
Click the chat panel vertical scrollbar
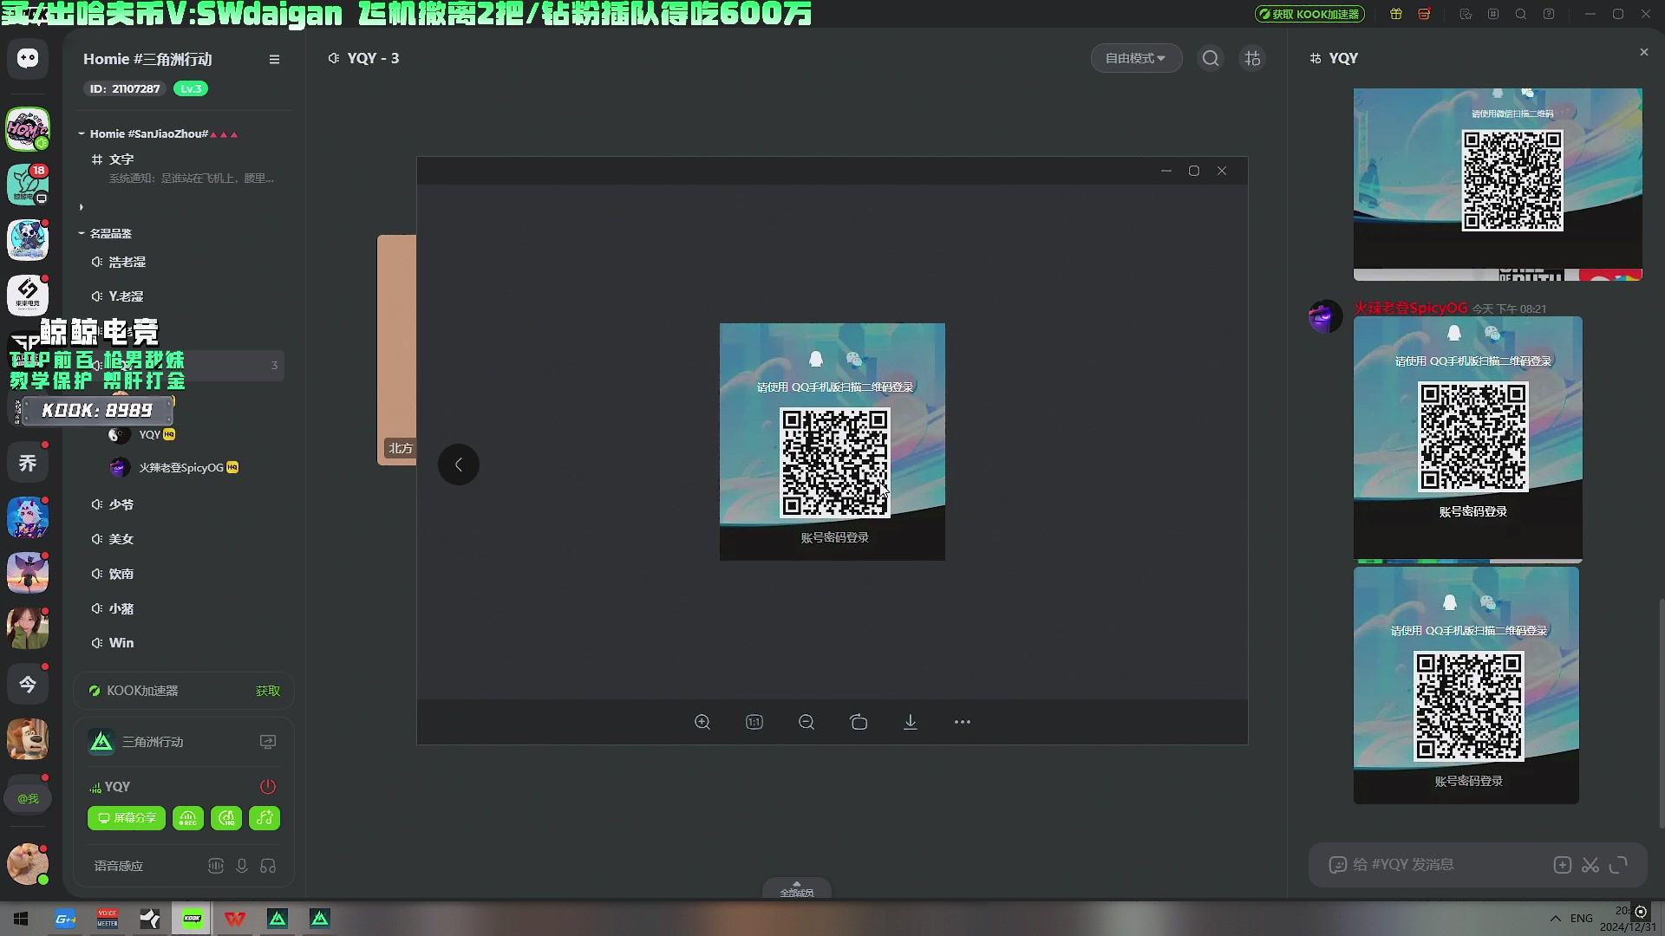1662,712
